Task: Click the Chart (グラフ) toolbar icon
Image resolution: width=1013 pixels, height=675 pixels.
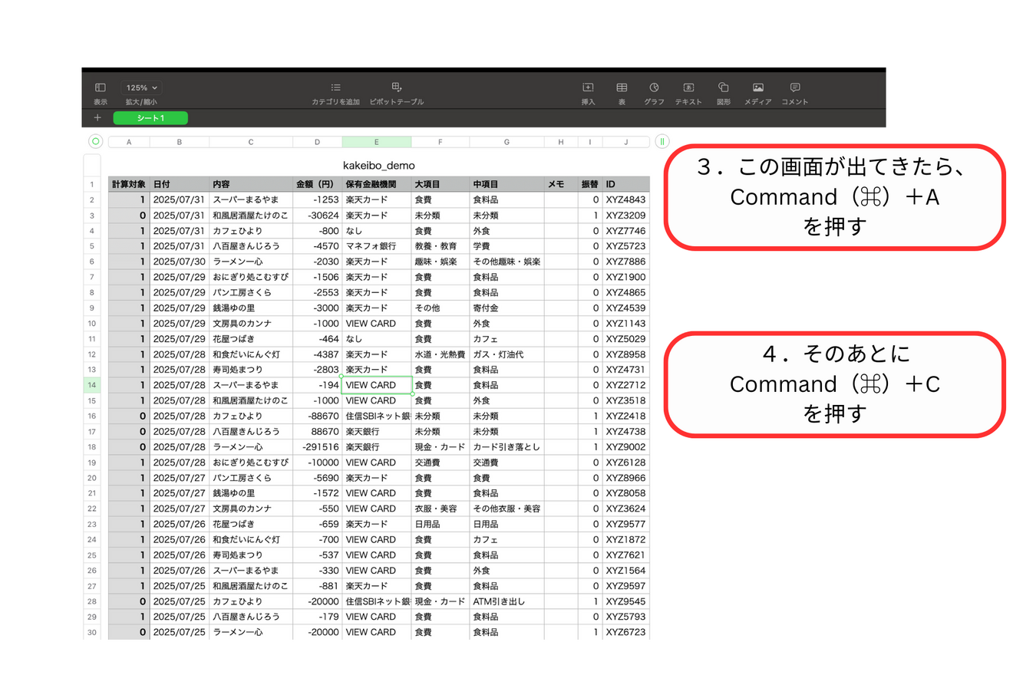Action: (654, 87)
